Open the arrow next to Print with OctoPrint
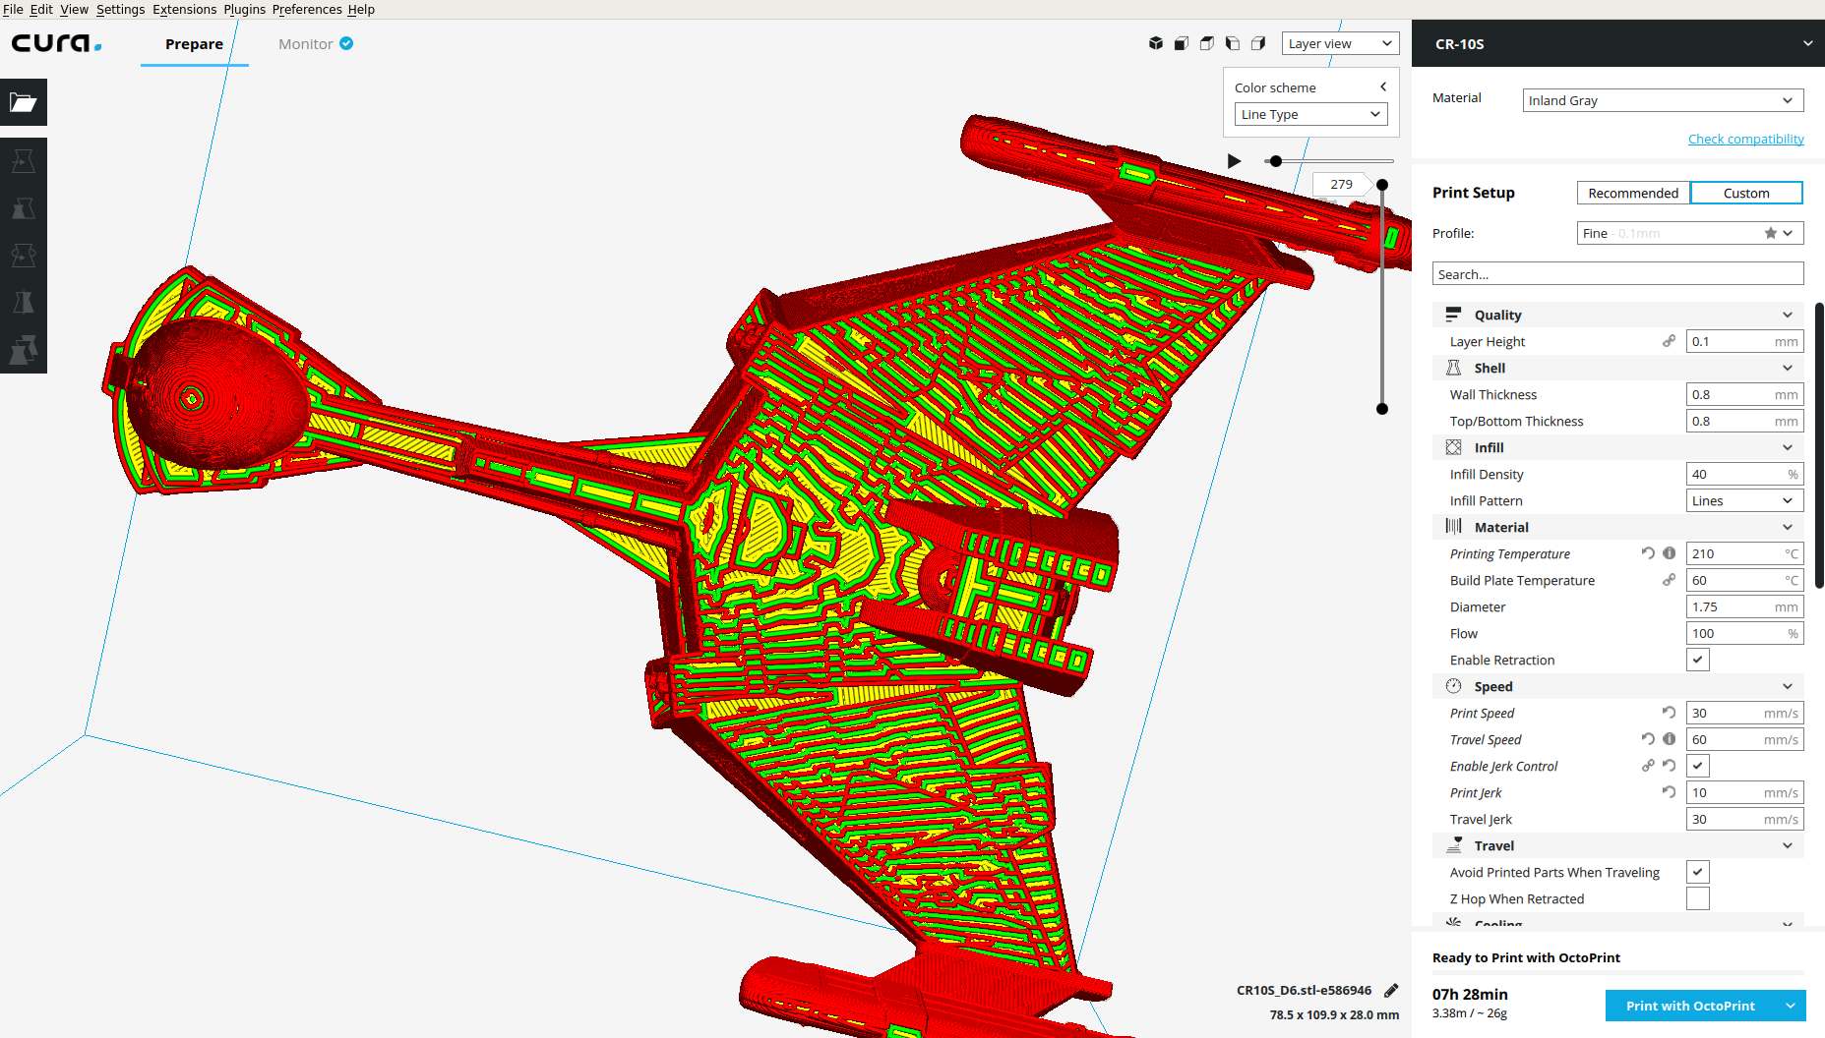Screen dimensions: 1825x1038 [1791, 1006]
